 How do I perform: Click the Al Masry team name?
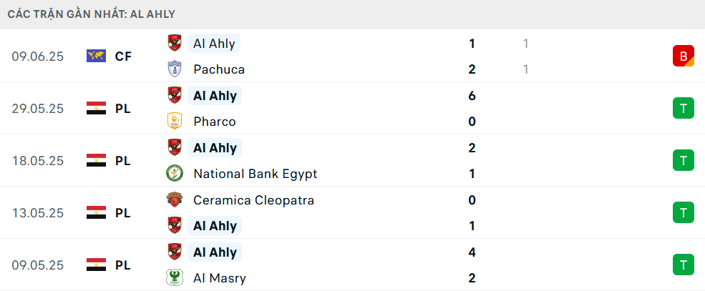coord(220,278)
